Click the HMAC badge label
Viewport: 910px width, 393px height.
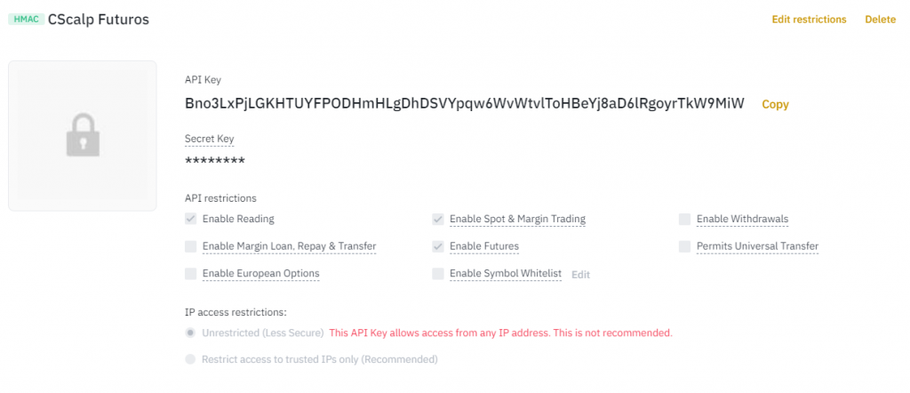pyautogui.click(x=26, y=19)
